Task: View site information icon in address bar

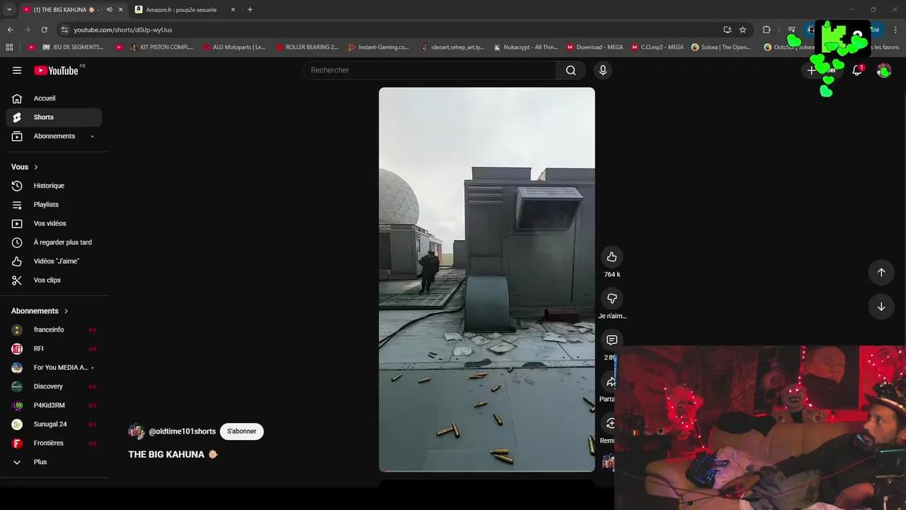Action: pos(64,30)
